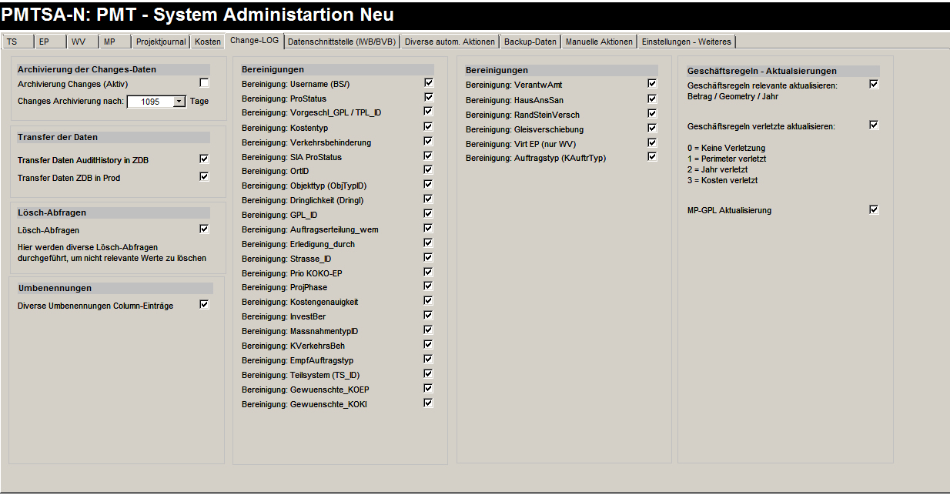This screenshot has height=495, width=950.
Task: Disable the Lösch-Abfragen checkbox
Action: [x=204, y=229]
